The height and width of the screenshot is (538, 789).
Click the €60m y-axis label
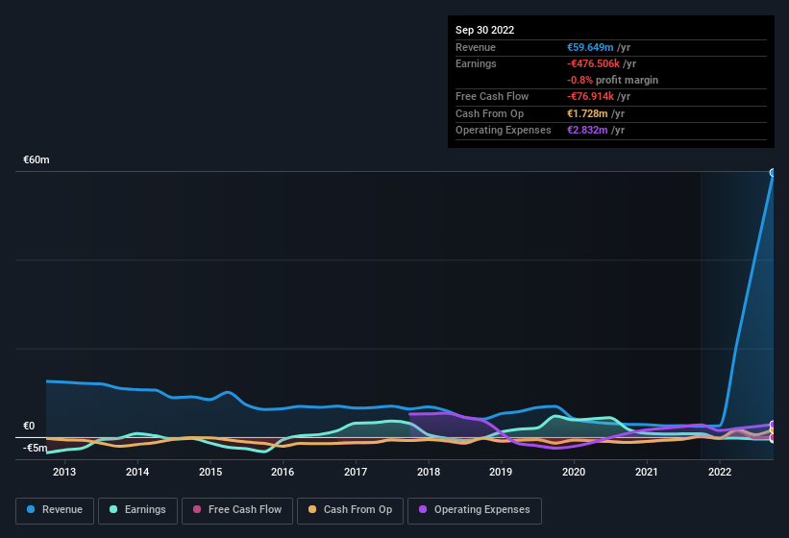37,159
